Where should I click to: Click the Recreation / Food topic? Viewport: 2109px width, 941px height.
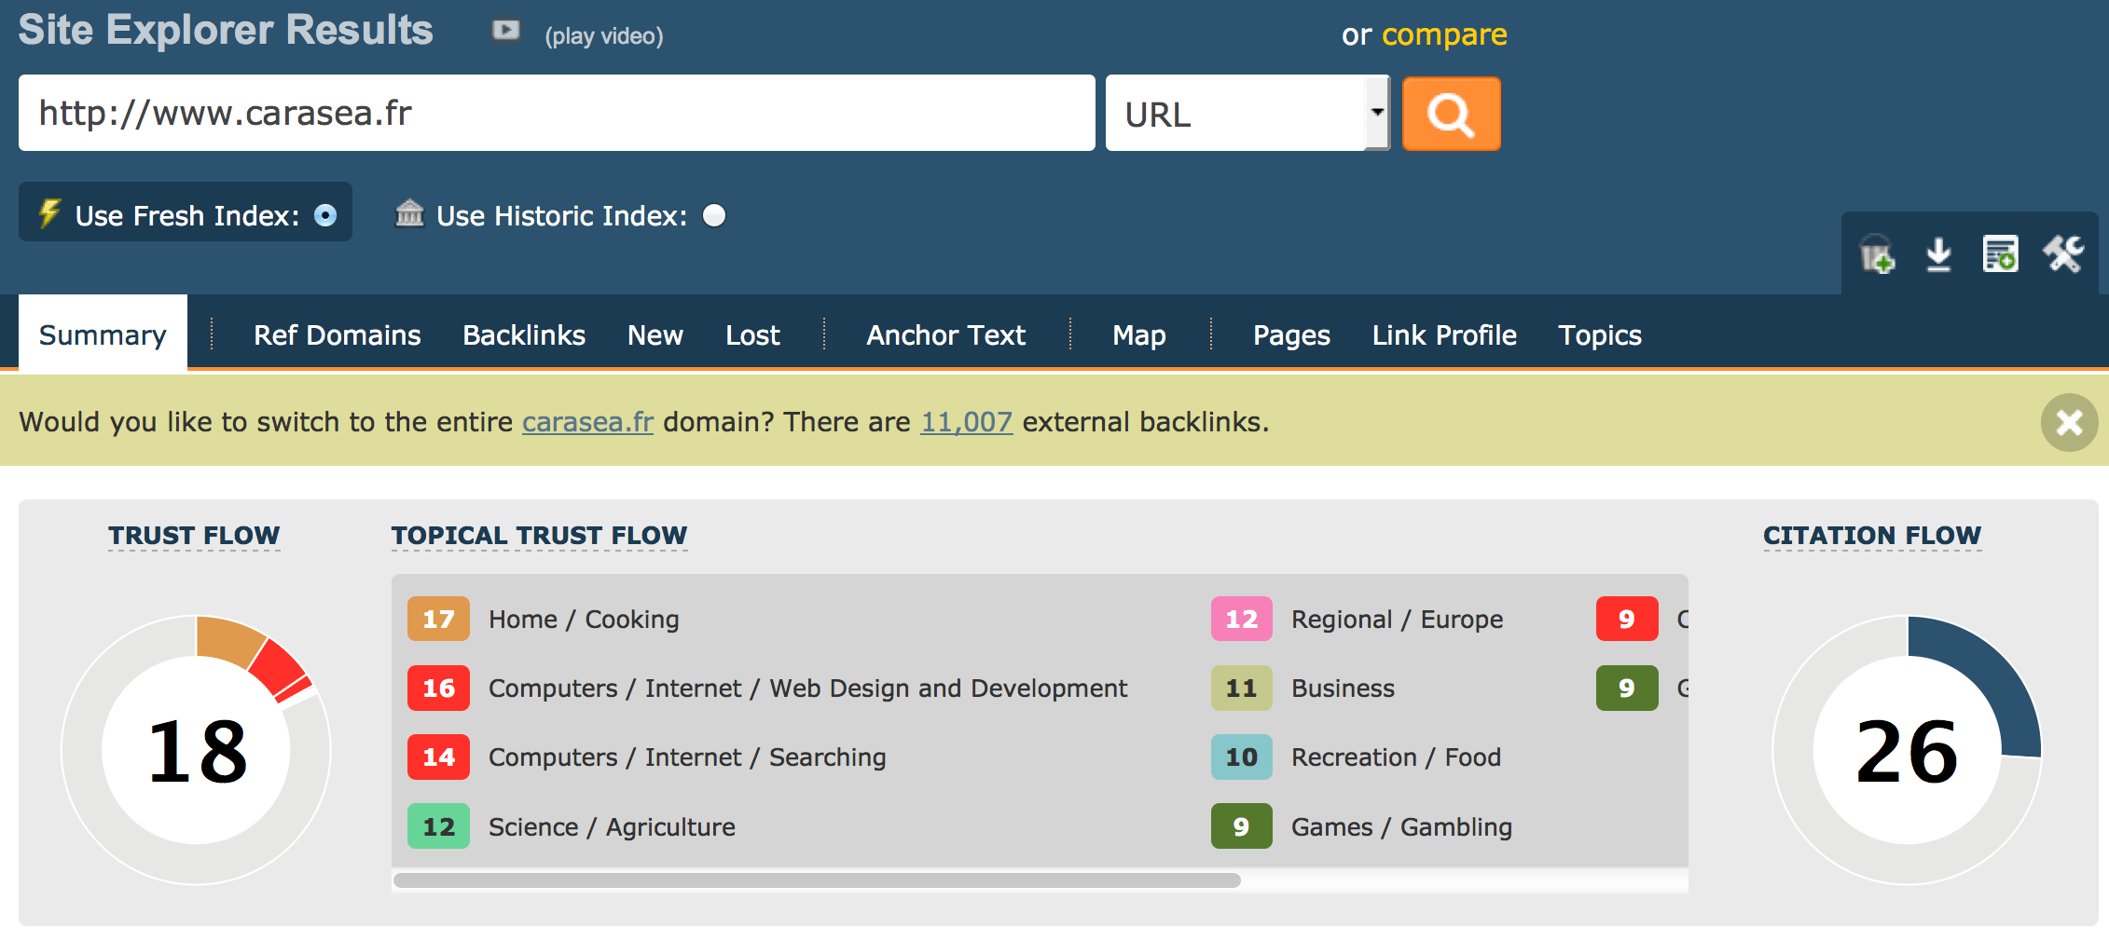click(x=1396, y=757)
